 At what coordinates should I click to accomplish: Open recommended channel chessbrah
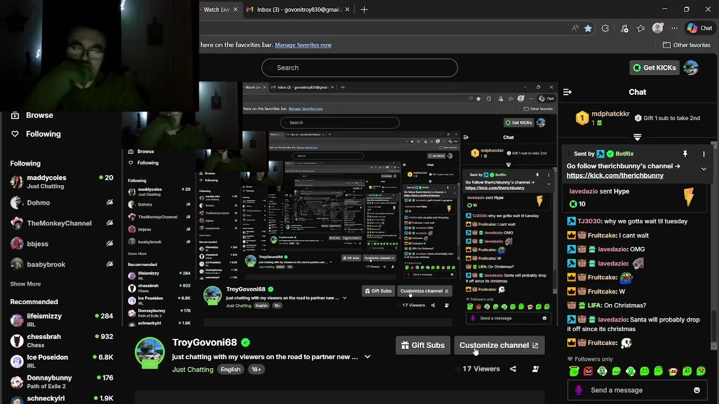[61, 341]
